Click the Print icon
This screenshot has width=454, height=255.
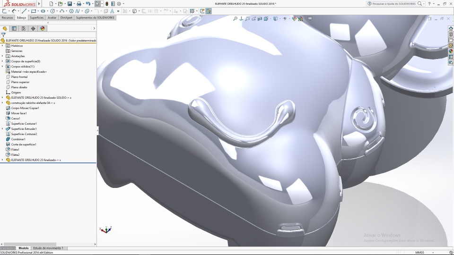coord(79,4)
